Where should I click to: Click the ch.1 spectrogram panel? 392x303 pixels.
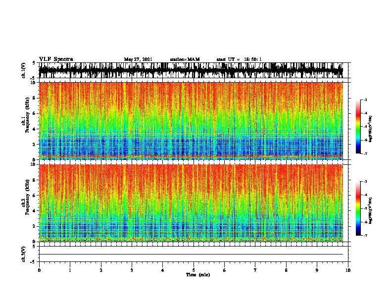click(191, 121)
